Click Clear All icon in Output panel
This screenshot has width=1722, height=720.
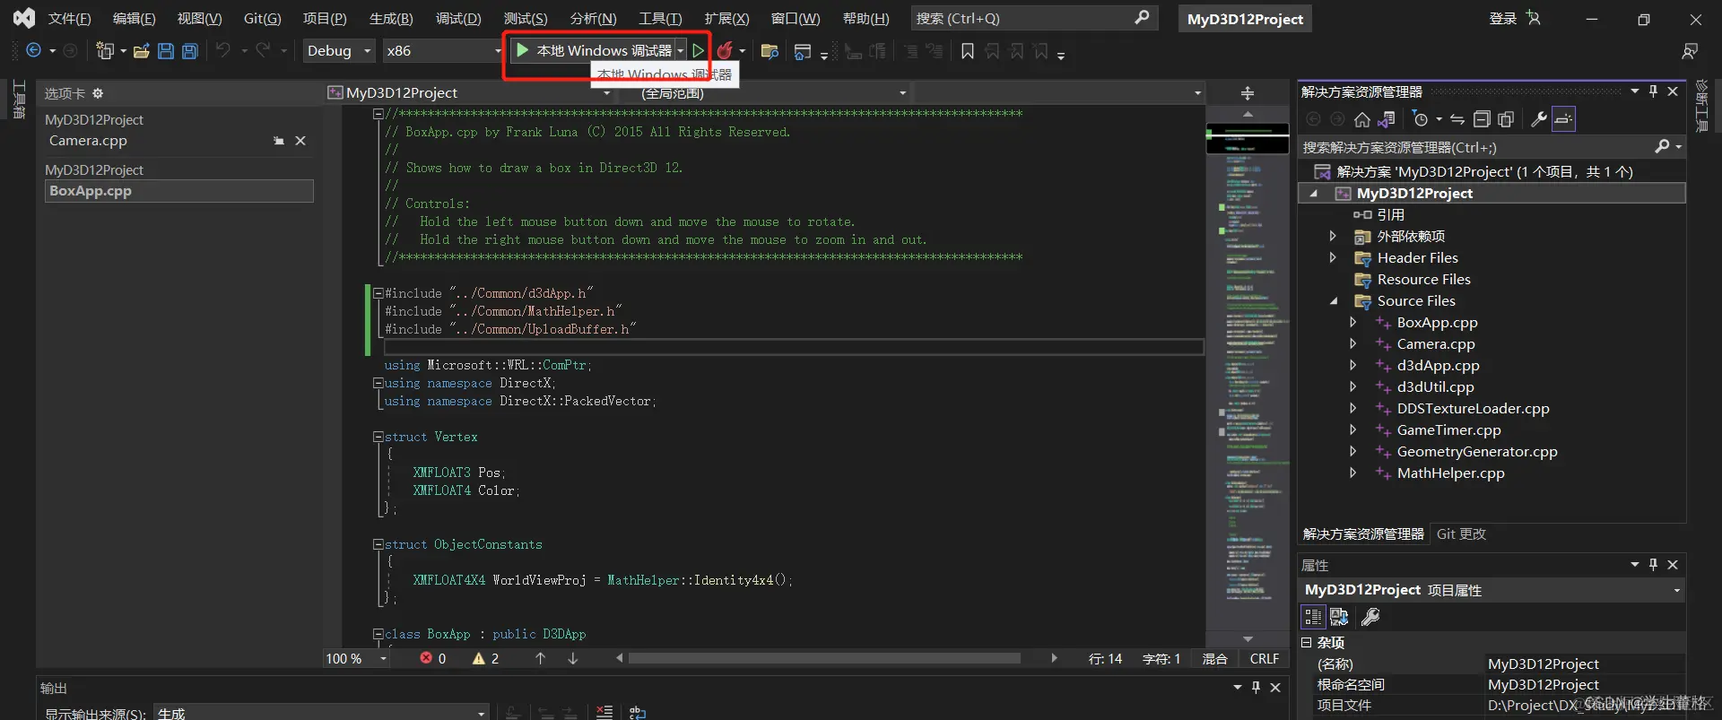point(604,712)
